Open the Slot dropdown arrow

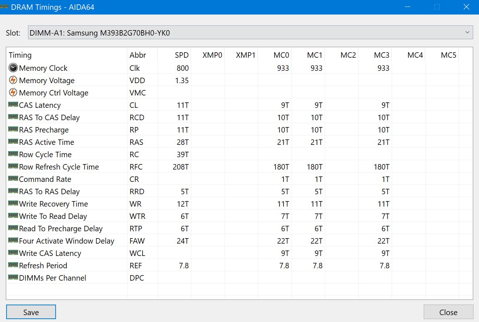[x=467, y=33]
